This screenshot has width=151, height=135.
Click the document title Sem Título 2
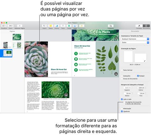[73, 23]
